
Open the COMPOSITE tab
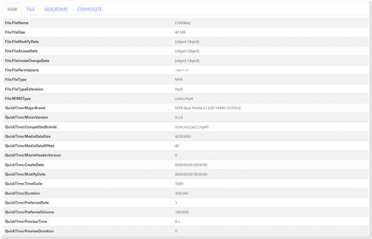point(89,9)
